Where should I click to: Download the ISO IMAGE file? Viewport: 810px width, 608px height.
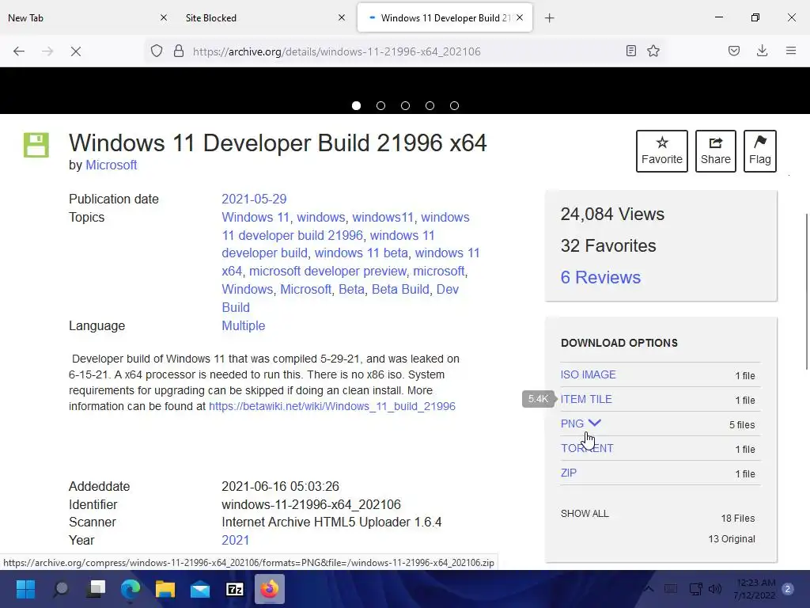589,374
